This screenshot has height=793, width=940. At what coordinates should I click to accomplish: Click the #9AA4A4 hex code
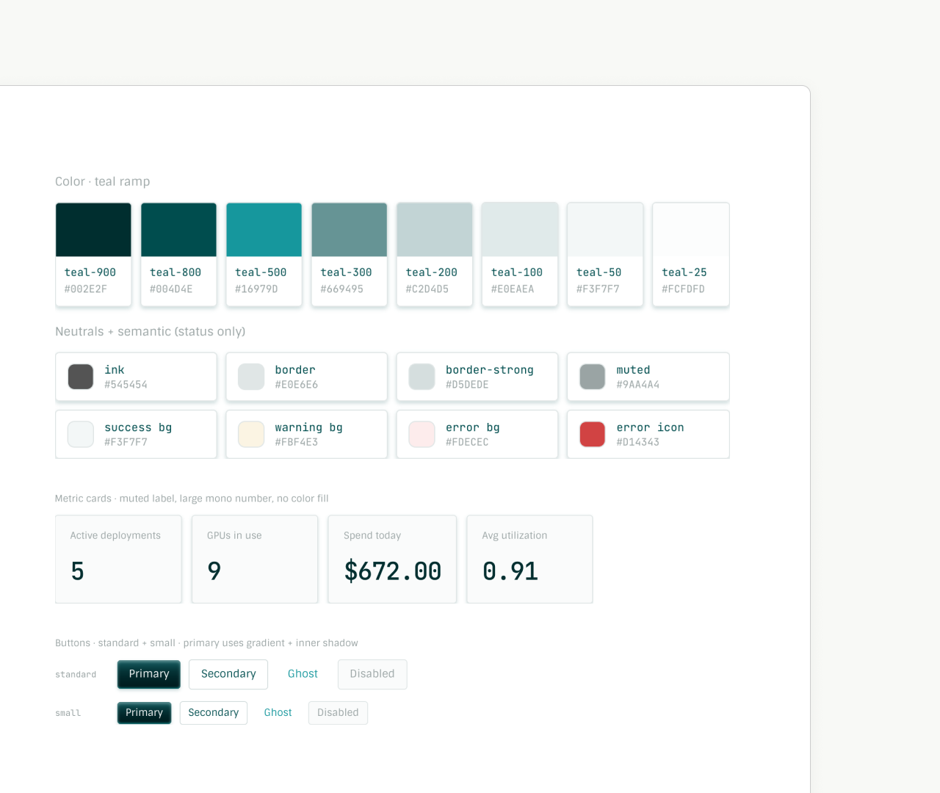click(x=638, y=385)
